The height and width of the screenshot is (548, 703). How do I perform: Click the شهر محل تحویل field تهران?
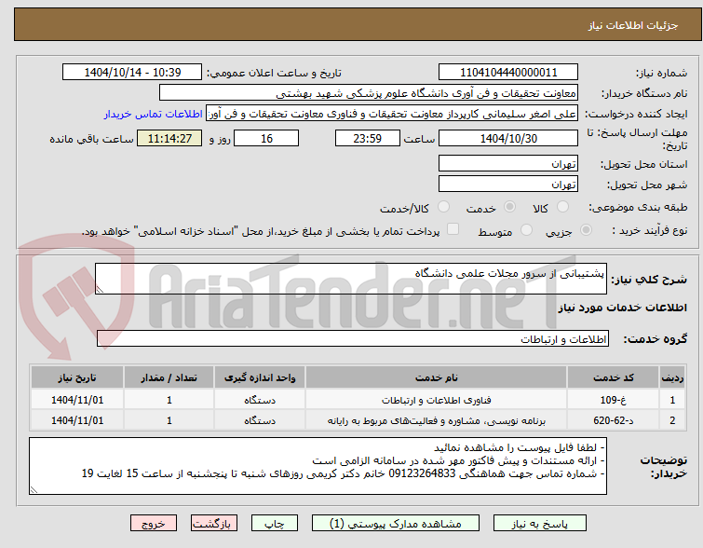click(x=508, y=184)
